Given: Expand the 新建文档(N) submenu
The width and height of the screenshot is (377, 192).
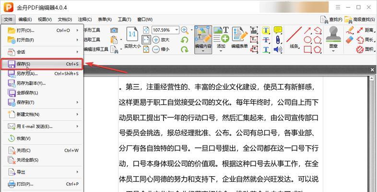Looking at the screenshot, I should 43,114.
